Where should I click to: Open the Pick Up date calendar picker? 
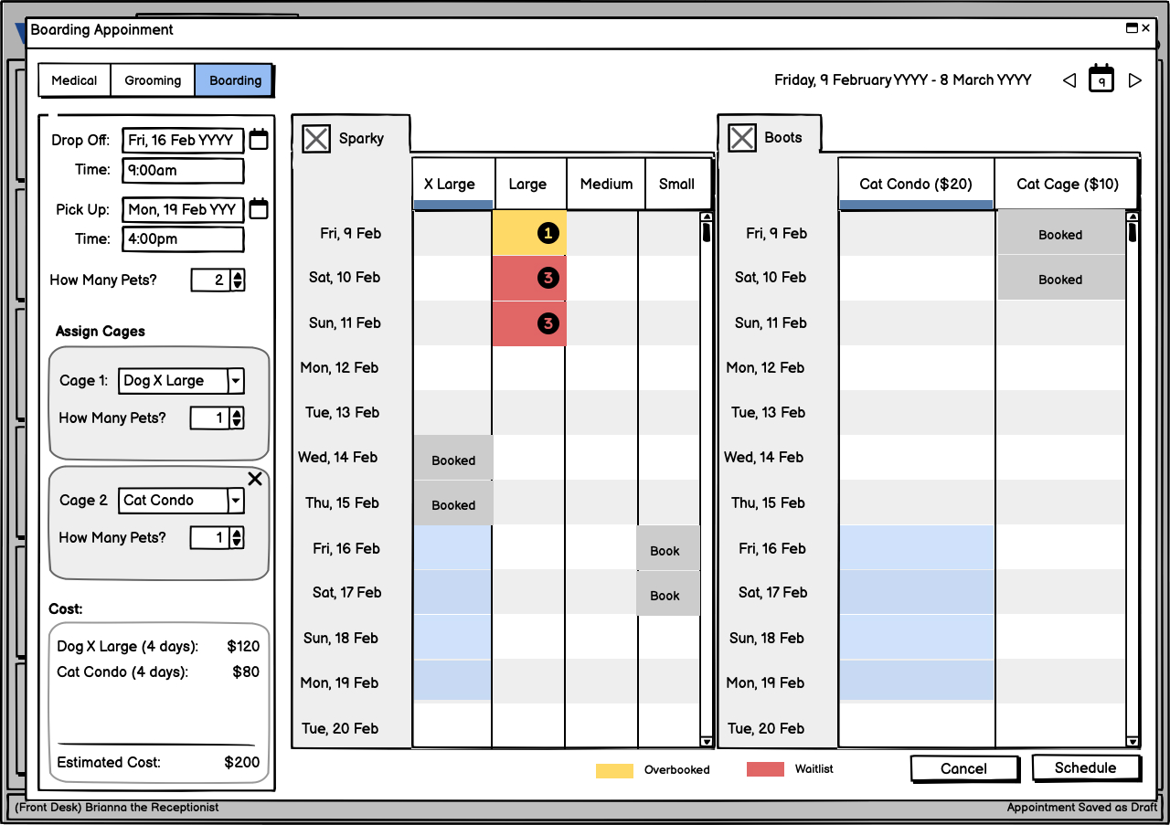point(259,209)
